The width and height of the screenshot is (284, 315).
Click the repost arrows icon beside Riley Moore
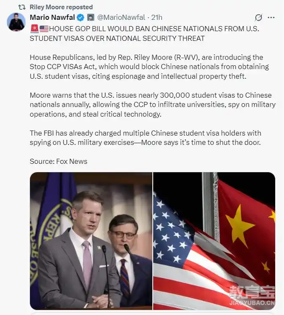22,7
